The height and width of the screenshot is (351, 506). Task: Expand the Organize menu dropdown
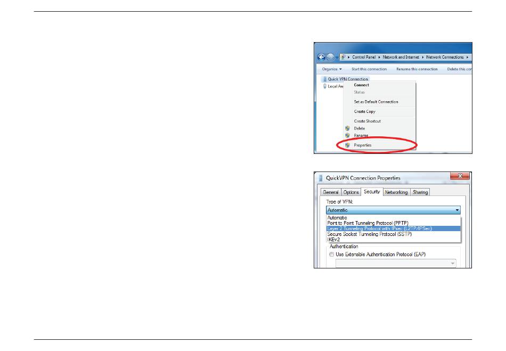[x=332, y=69]
